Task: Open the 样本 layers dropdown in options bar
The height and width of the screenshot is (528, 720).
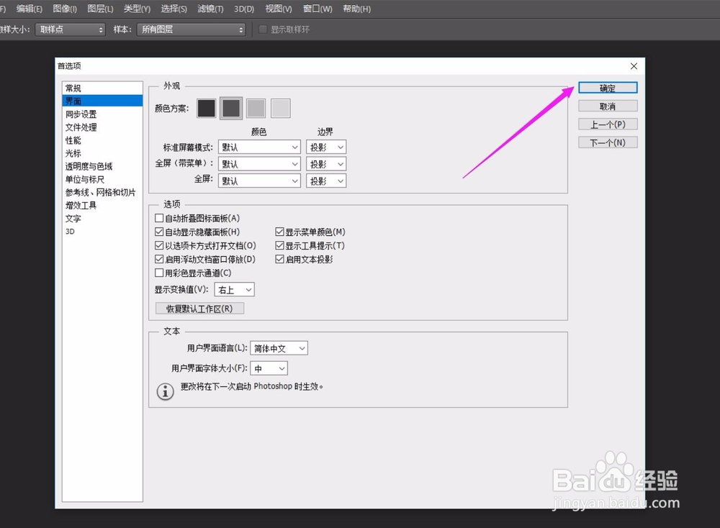Action: point(191,29)
